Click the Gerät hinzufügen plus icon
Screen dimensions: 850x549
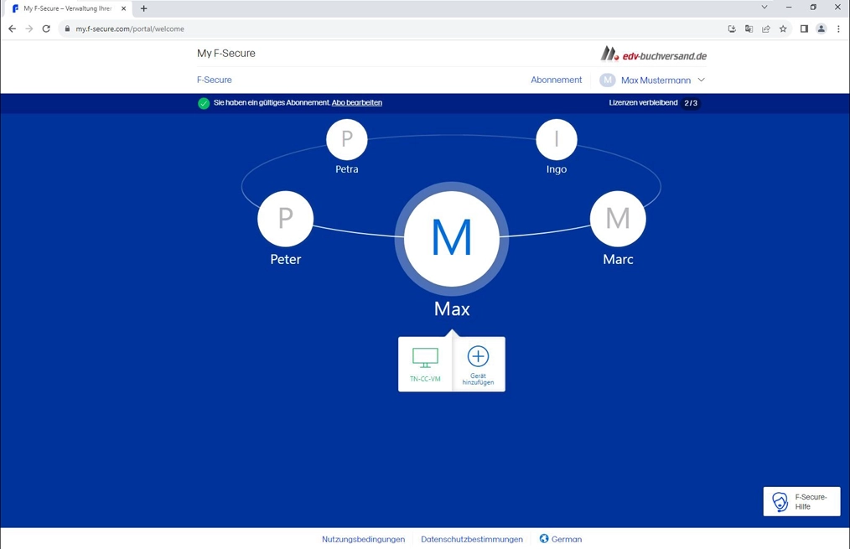tap(478, 356)
